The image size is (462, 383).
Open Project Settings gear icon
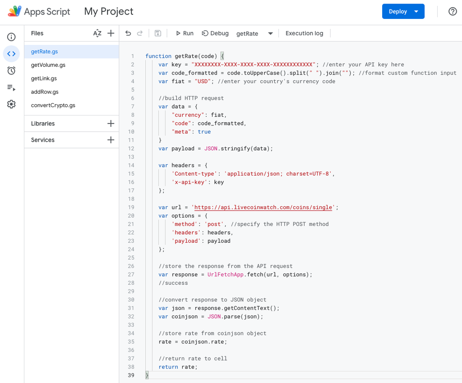click(x=11, y=104)
